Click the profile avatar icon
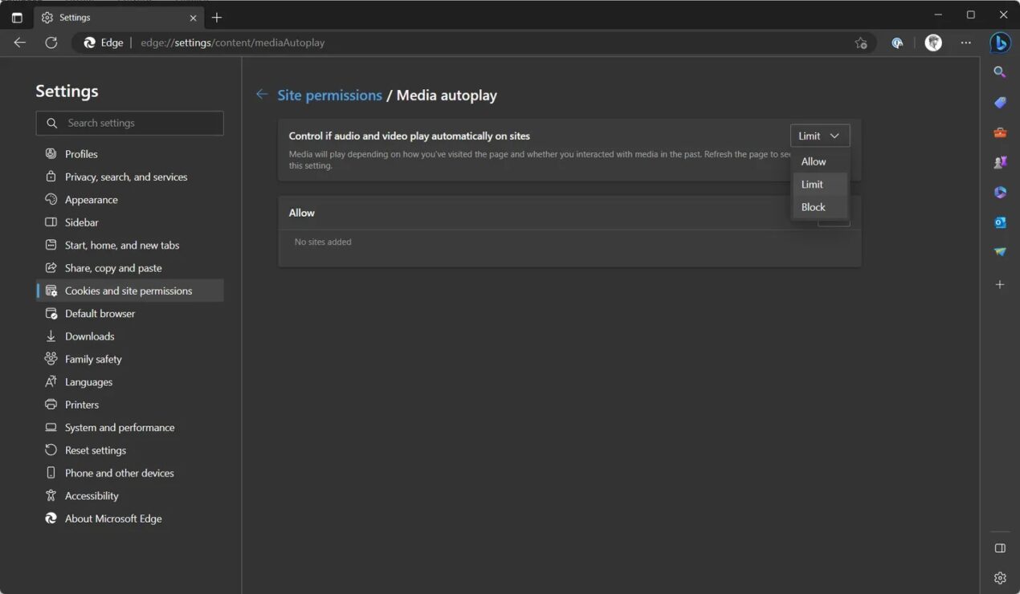1020x594 pixels. tap(933, 43)
